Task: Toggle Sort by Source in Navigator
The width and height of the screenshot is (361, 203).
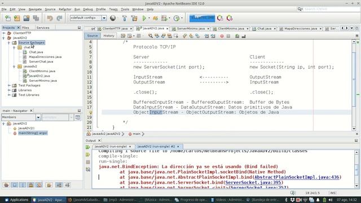Action: (x=67, y=185)
